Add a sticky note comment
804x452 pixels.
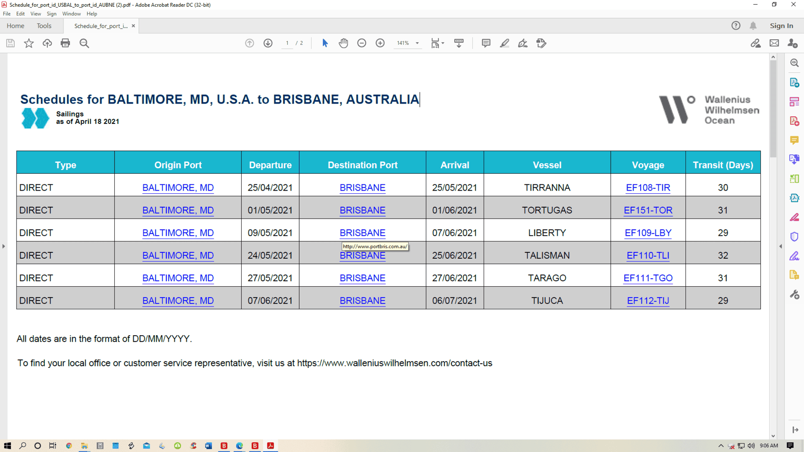click(x=486, y=43)
